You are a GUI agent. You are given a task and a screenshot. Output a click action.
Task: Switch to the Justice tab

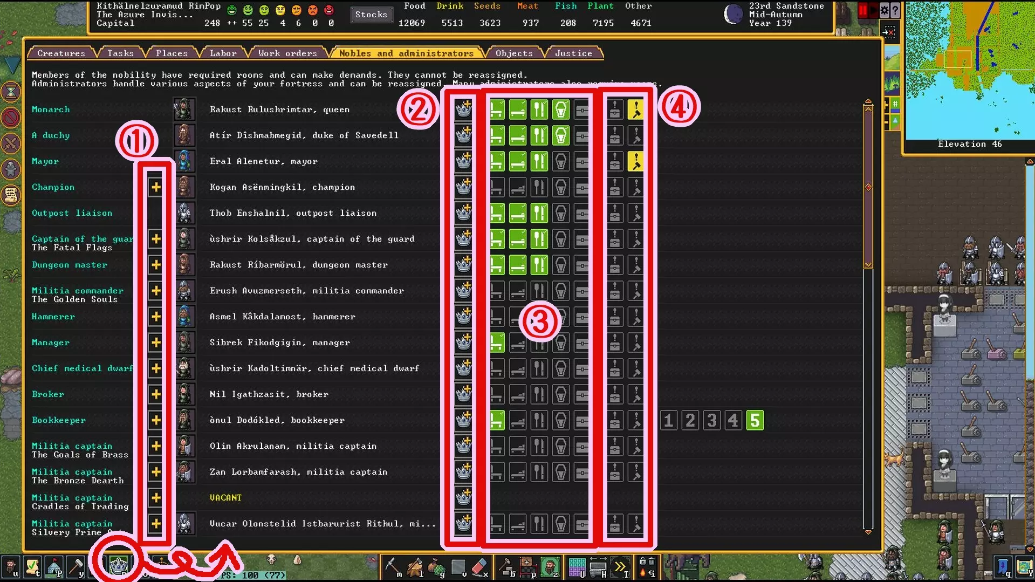pyautogui.click(x=573, y=53)
